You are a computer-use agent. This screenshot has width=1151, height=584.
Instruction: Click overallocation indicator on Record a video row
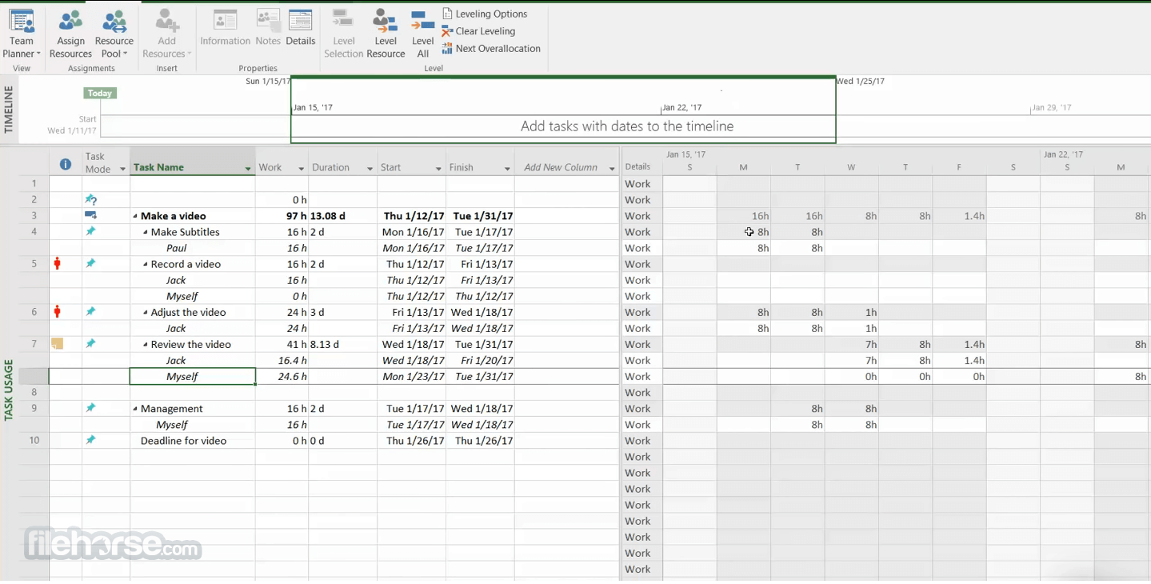tap(58, 263)
